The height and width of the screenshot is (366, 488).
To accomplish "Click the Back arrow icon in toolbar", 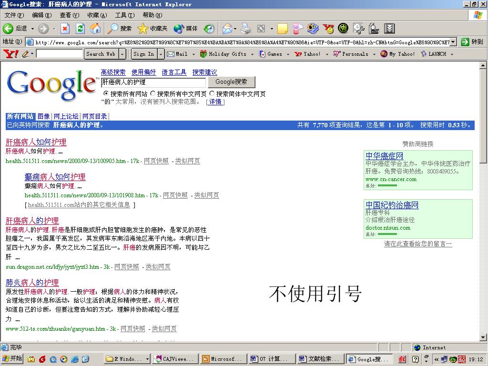I will (8, 29).
